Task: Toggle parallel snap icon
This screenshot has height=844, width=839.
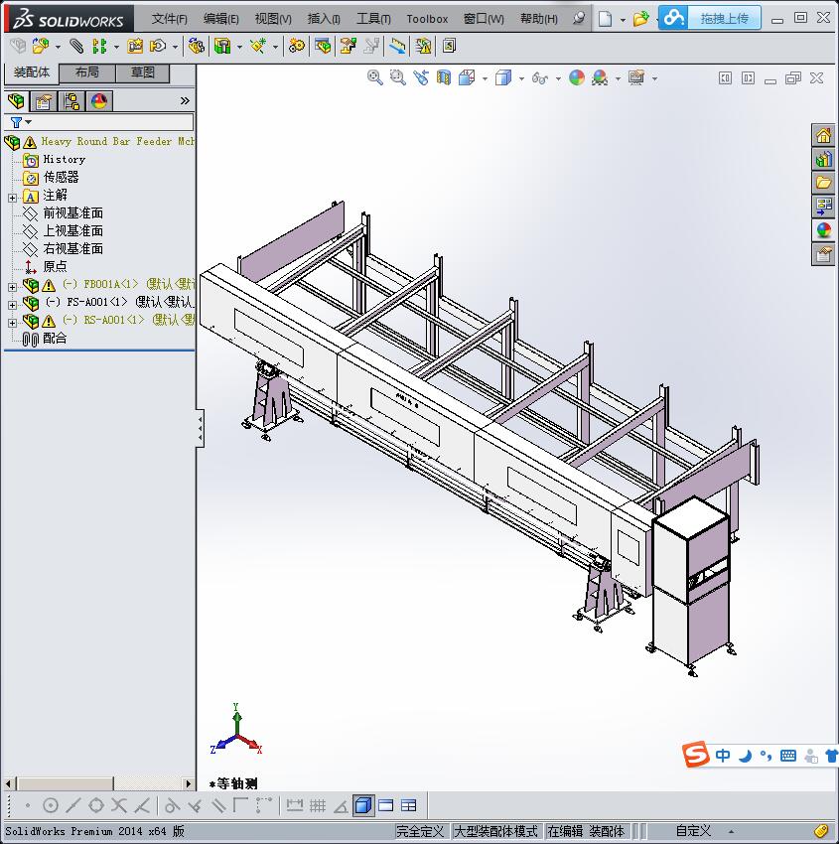Action: click(218, 805)
